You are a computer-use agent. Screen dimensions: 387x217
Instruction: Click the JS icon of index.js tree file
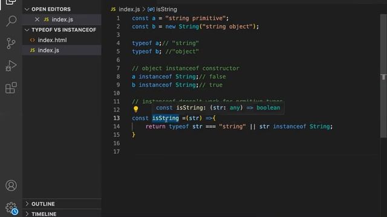click(x=32, y=50)
